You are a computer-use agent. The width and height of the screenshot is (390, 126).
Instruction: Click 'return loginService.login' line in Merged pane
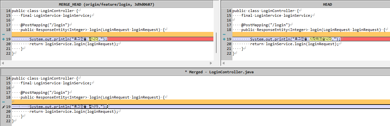74,111
